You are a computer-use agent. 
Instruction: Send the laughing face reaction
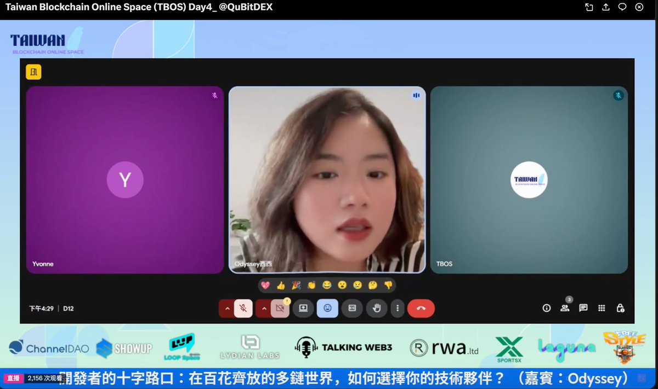coord(327,285)
